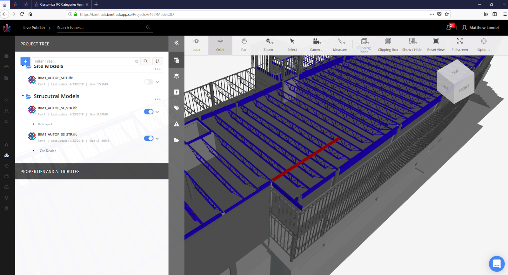Open the Intercom chat bubble

point(497,264)
